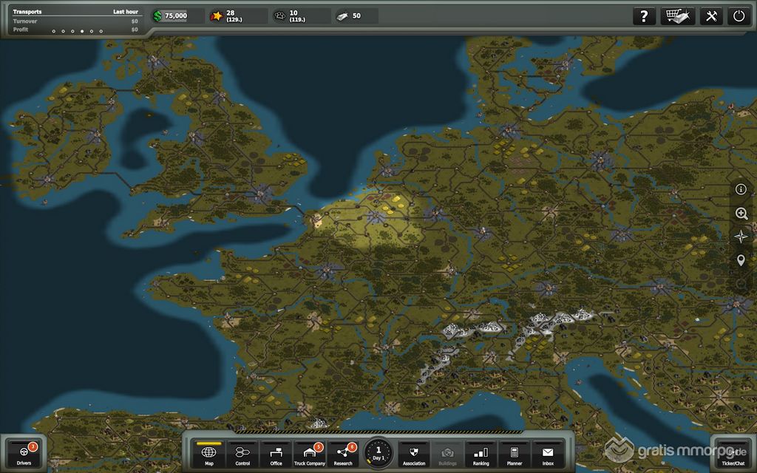Open the settings tools icon

pos(711,16)
